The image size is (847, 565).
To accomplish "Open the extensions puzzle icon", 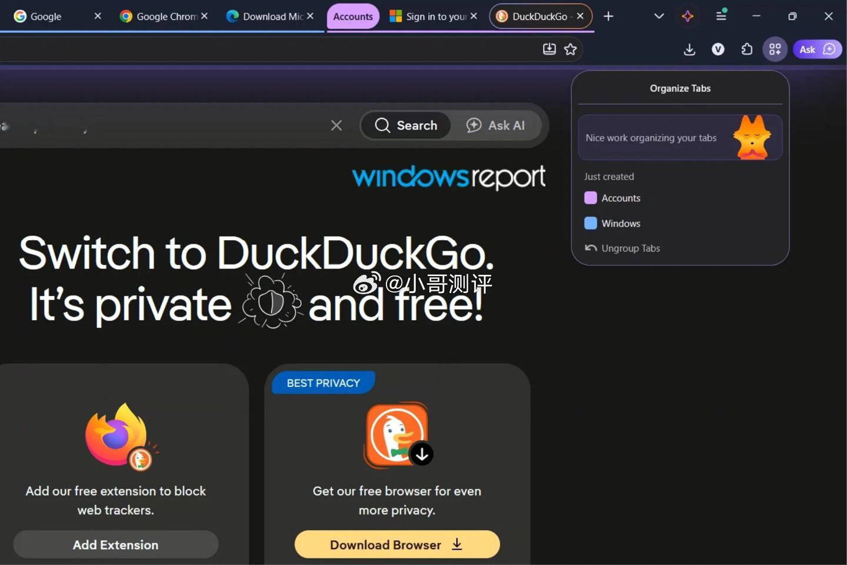I will coord(746,49).
